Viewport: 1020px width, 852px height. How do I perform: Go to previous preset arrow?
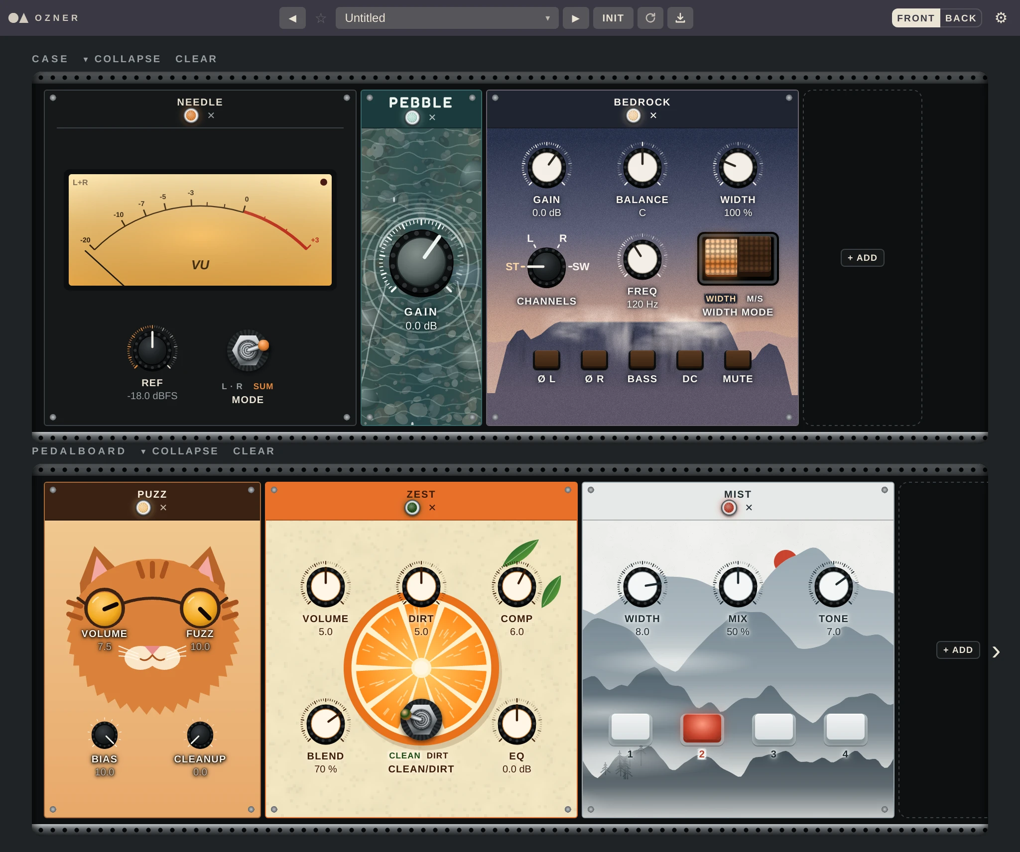292,18
